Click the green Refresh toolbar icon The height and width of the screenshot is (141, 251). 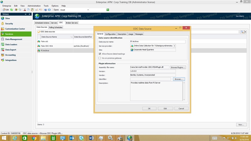pyautogui.click(x=12, y=10)
